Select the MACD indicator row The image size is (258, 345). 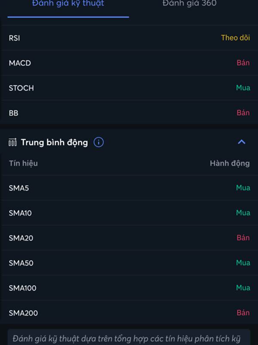coord(129,63)
